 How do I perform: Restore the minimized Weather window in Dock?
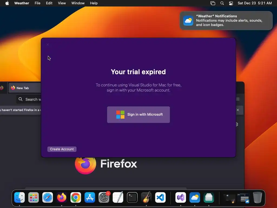tap(243, 198)
